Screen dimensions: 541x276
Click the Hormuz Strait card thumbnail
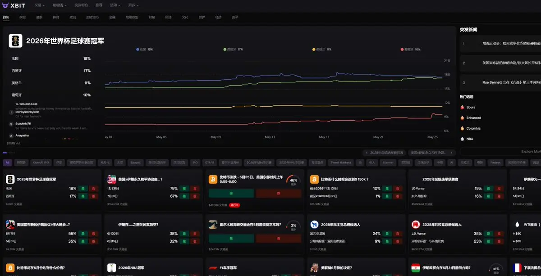tap(213, 224)
